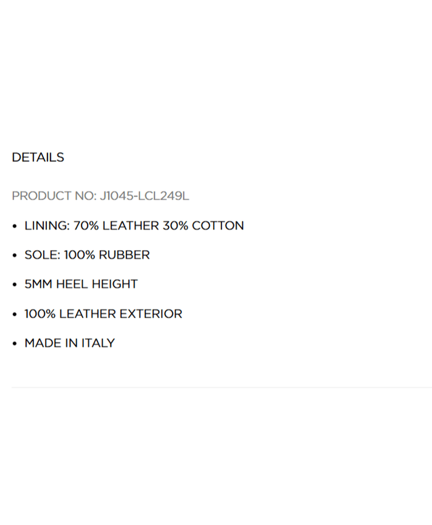The image size is (432, 525).
Task: Click the bullet point beside SOLE
Action: click(15, 256)
